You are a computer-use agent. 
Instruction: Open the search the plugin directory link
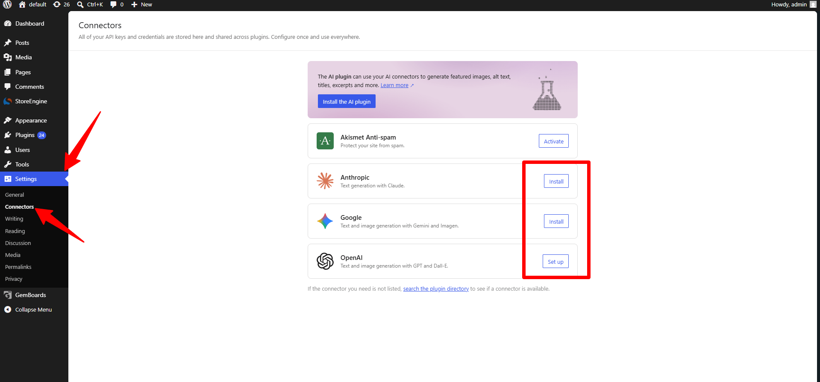coord(436,289)
